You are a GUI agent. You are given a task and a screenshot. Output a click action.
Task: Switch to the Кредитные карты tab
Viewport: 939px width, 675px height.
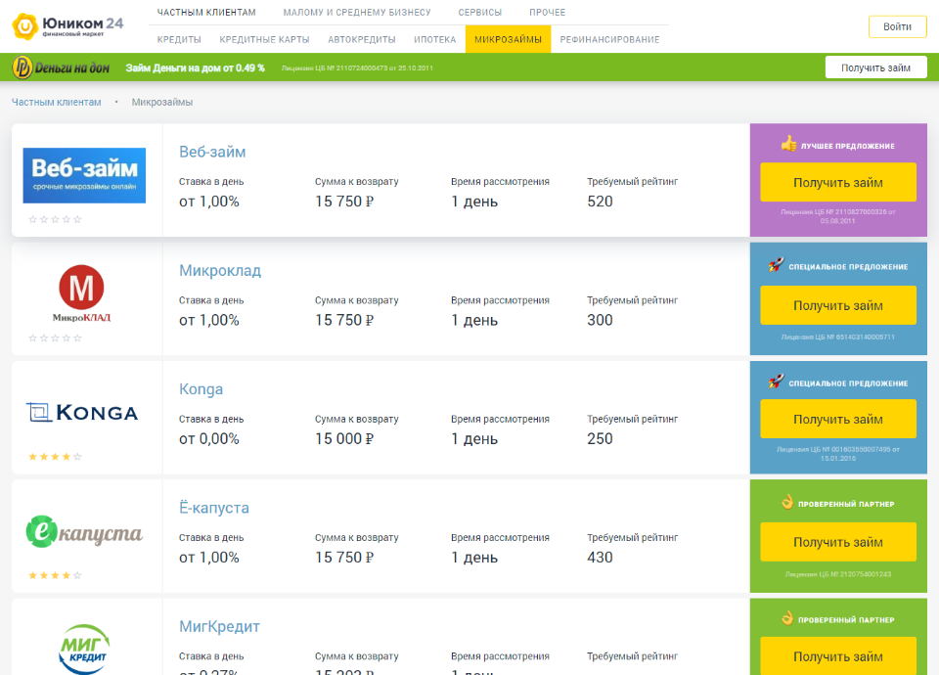coord(264,39)
